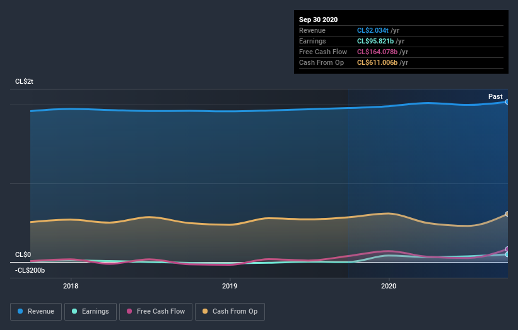Click the Past label on chart
This screenshot has width=518, height=330.
pyautogui.click(x=495, y=96)
